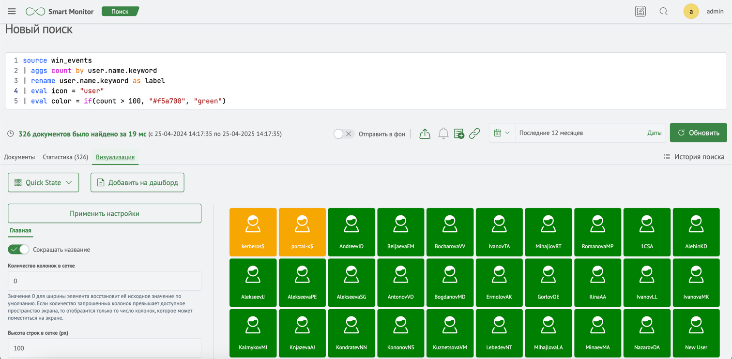Click the row height input field
Screen dimensions: 732x359
click(x=105, y=348)
